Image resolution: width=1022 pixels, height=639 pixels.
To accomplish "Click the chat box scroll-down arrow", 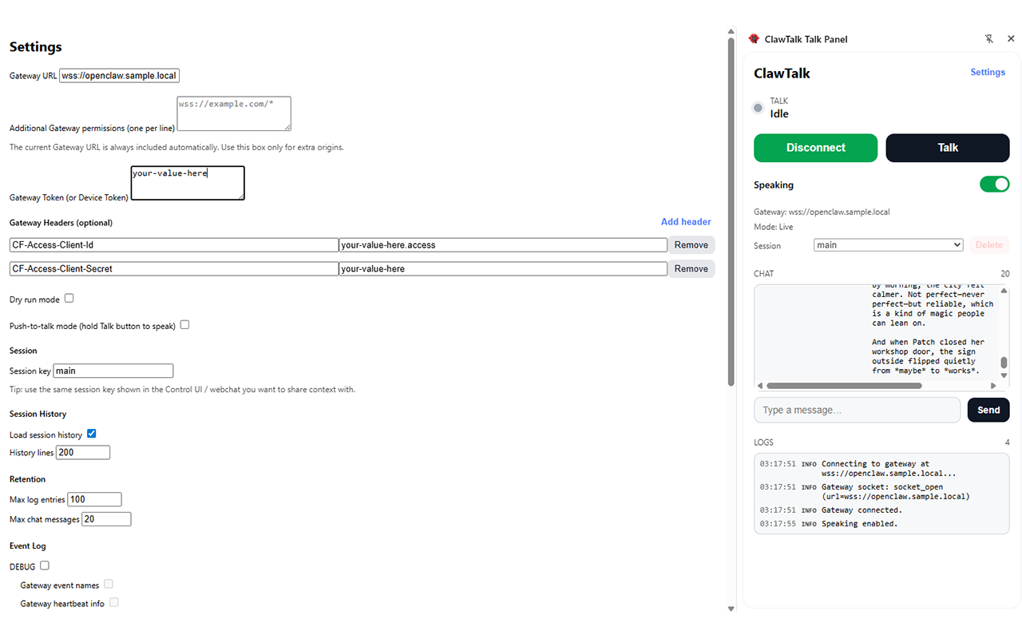I will click(1004, 375).
